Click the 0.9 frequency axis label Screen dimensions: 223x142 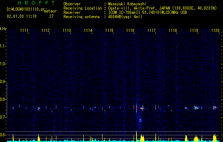[x=3, y=82]
